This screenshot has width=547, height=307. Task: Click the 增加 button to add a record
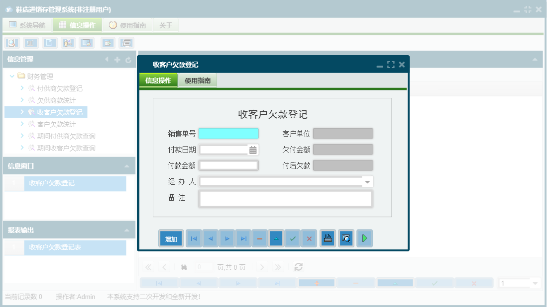click(171, 238)
